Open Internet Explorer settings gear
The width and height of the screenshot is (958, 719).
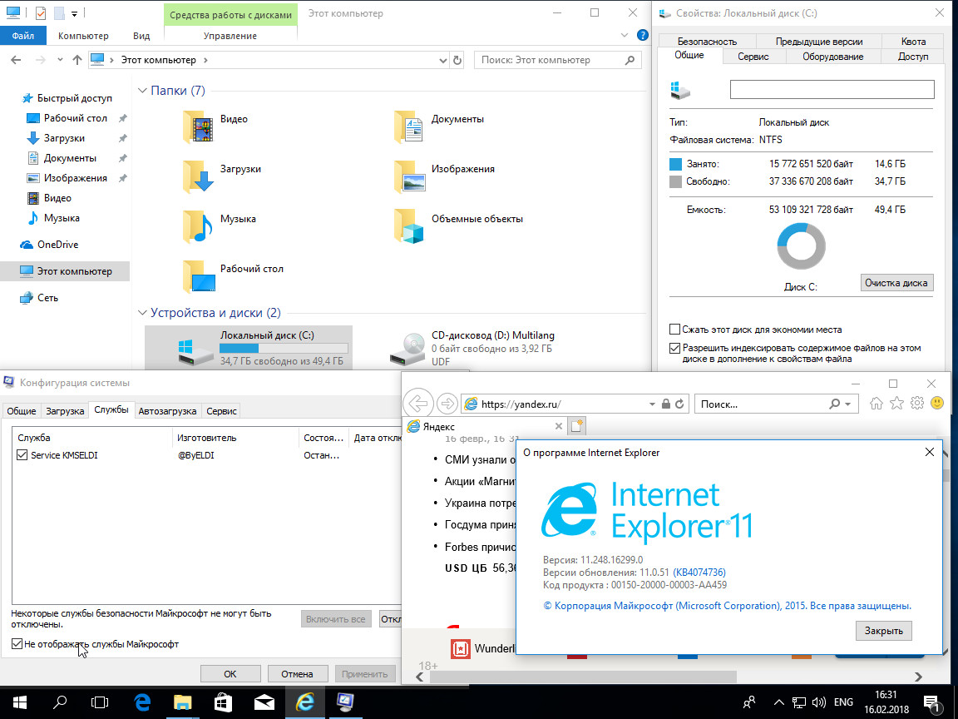click(917, 403)
